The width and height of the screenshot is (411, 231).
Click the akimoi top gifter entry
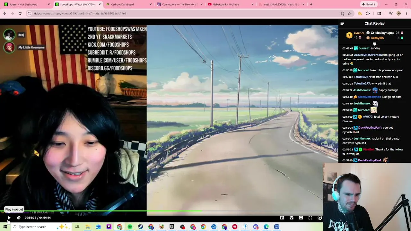coord(355,35)
